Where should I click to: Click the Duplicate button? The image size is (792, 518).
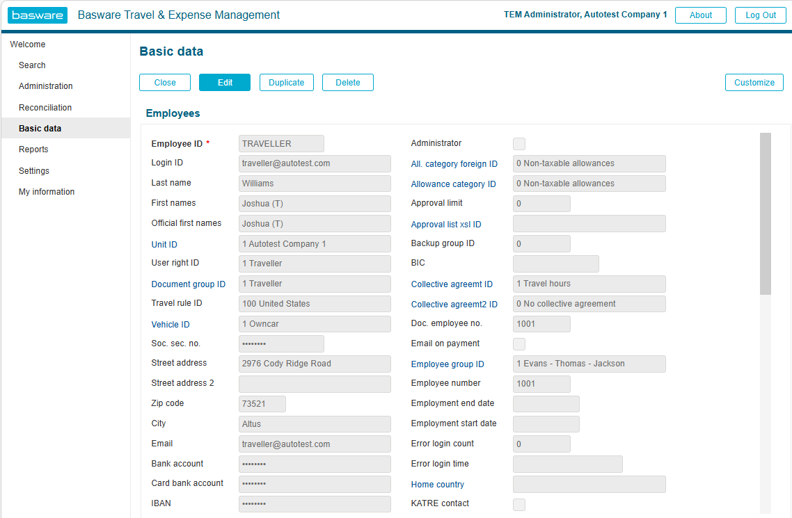287,83
